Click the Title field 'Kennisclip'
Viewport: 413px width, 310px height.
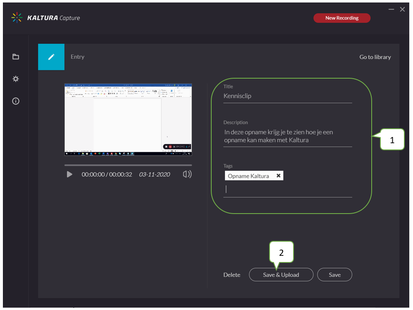click(x=288, y=96)
